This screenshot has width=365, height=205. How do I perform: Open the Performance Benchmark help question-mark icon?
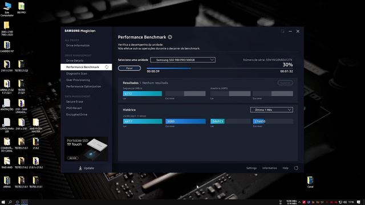click(x=170, y=37)
